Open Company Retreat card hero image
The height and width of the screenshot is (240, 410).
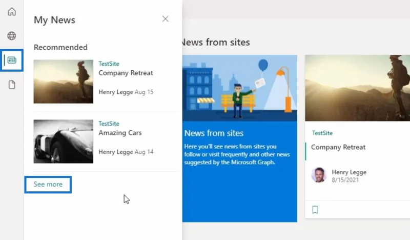pos(357,88)
